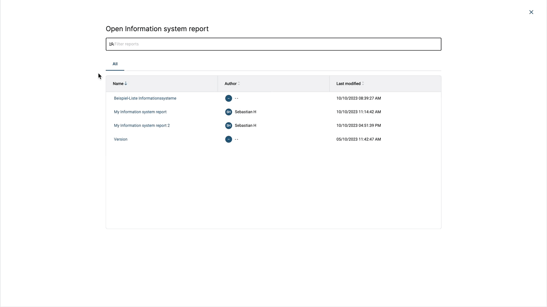547x307 pixels.
Task: Click SH avatar in My Information system report 2 row
Action: 228,125
